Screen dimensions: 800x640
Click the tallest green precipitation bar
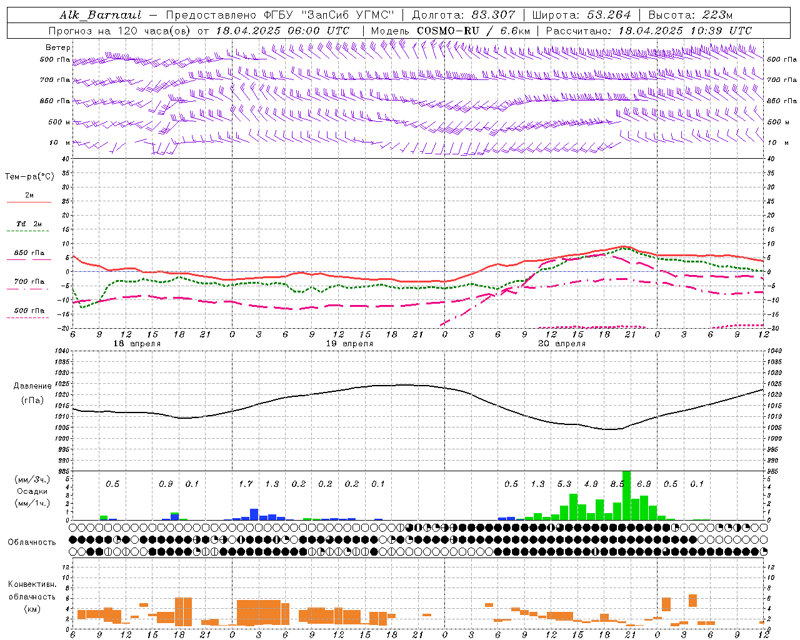[627, 495]
